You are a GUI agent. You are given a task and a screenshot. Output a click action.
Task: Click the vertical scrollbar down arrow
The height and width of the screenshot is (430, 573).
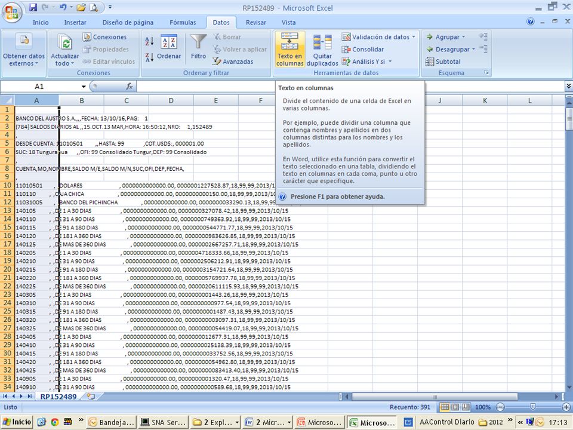tap(569, 387)
